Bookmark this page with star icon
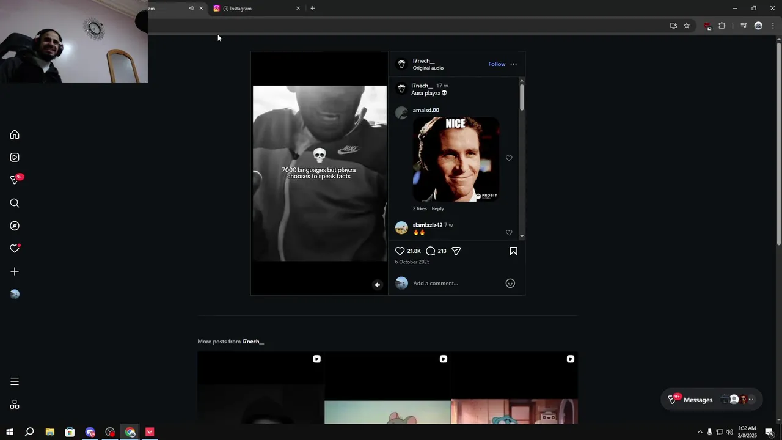Viewport: 782px width, 440px height. [x=687, y=26]
